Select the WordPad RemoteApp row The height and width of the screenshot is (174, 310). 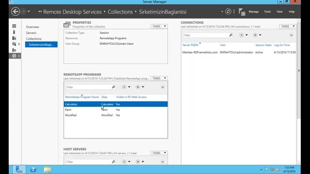click(116, 115)
